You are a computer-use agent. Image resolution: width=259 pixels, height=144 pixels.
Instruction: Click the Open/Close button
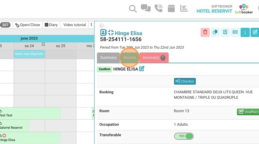(x=28, y=25)
